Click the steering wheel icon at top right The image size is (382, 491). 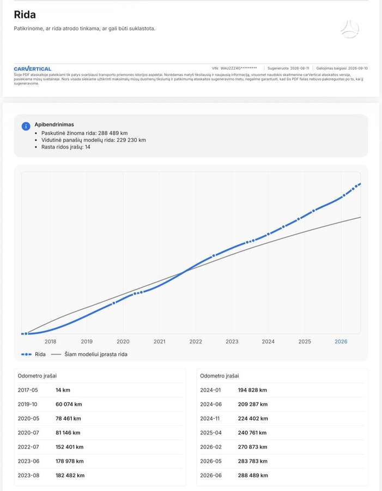coord(350,29)
